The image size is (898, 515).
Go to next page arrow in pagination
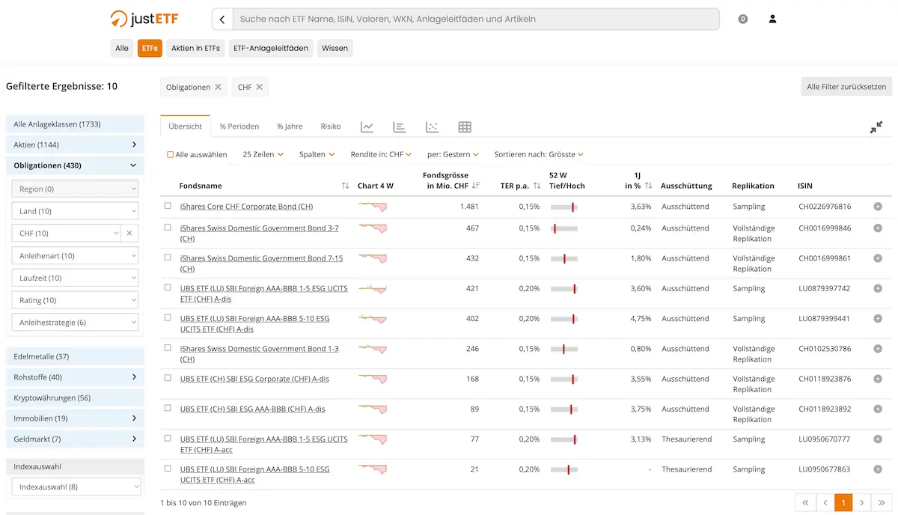[862, 503]
